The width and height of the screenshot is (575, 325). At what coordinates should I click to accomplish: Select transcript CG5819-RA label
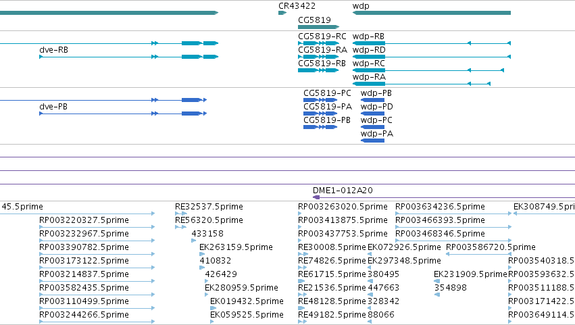pos(322,50)
